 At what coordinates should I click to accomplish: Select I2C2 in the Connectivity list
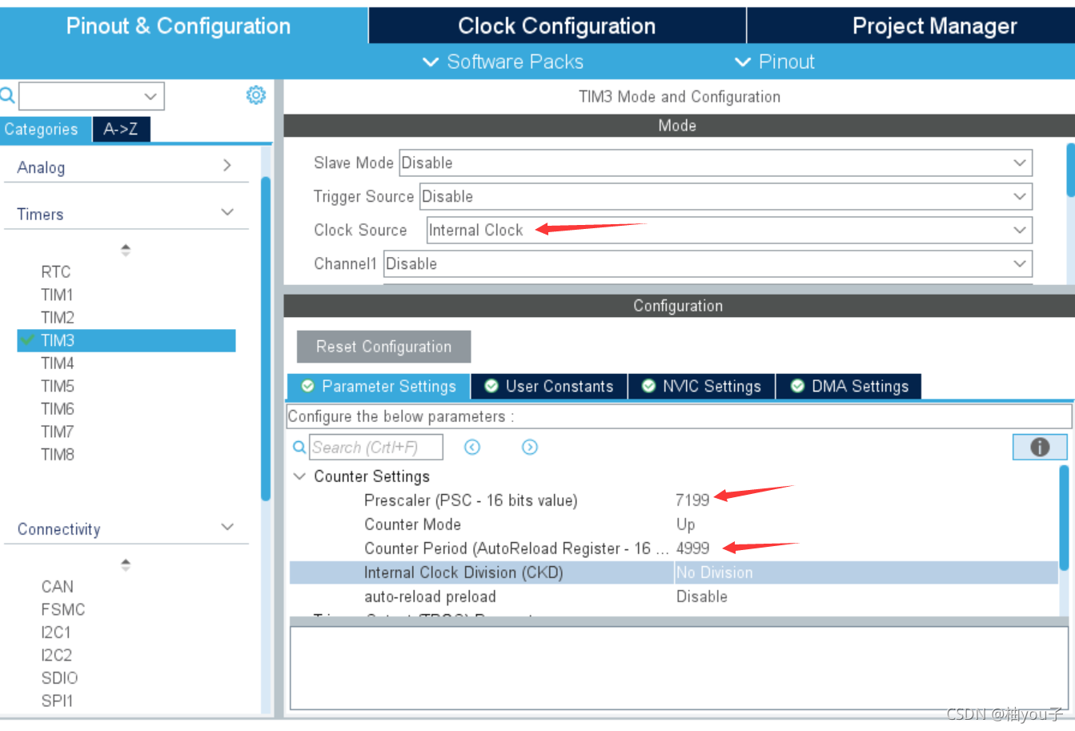point(57,655)
